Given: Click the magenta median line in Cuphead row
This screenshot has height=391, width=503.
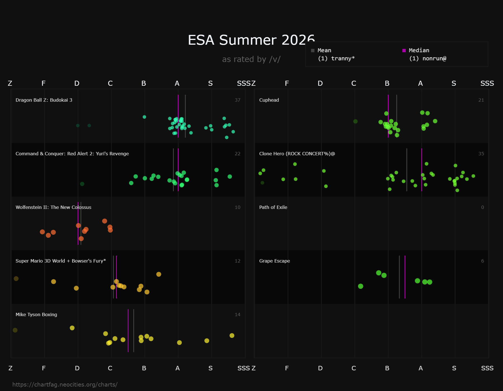Looking at the screenshot, I should pos(388,116).
